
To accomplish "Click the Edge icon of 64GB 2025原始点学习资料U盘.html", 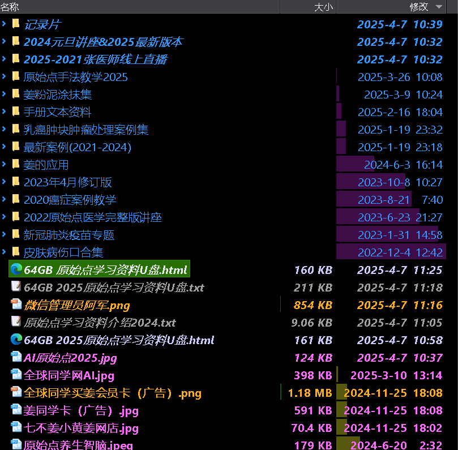I will pos(16,340).
